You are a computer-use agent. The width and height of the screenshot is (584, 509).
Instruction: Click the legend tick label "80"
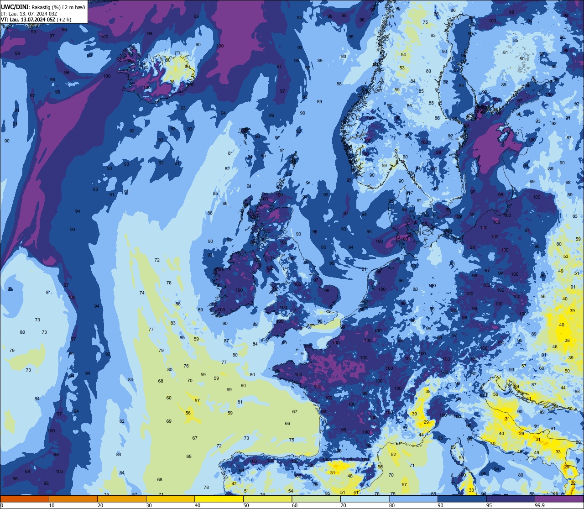click(392, 505)
